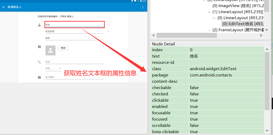Focus the 姓名拼音 input field
The height and width of the screenshot is (135, 273).
point(75,32)
